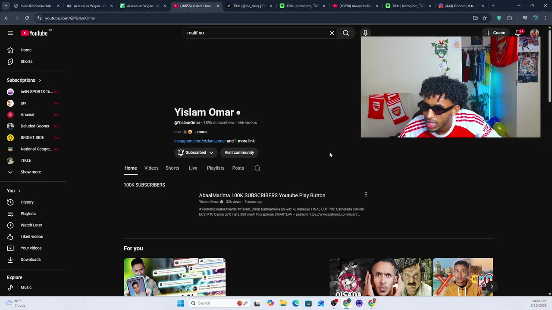Switch to the channel Posts tab

pyautogui.click(x=238, y=168)
